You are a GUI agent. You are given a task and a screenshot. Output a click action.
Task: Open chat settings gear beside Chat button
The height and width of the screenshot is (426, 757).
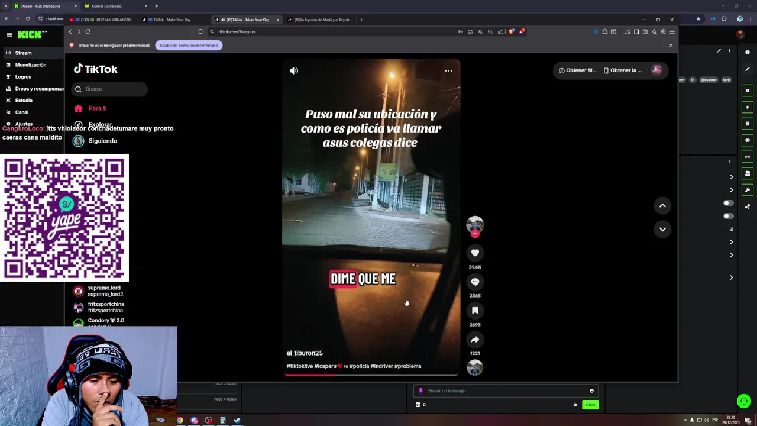pos(575,405)
